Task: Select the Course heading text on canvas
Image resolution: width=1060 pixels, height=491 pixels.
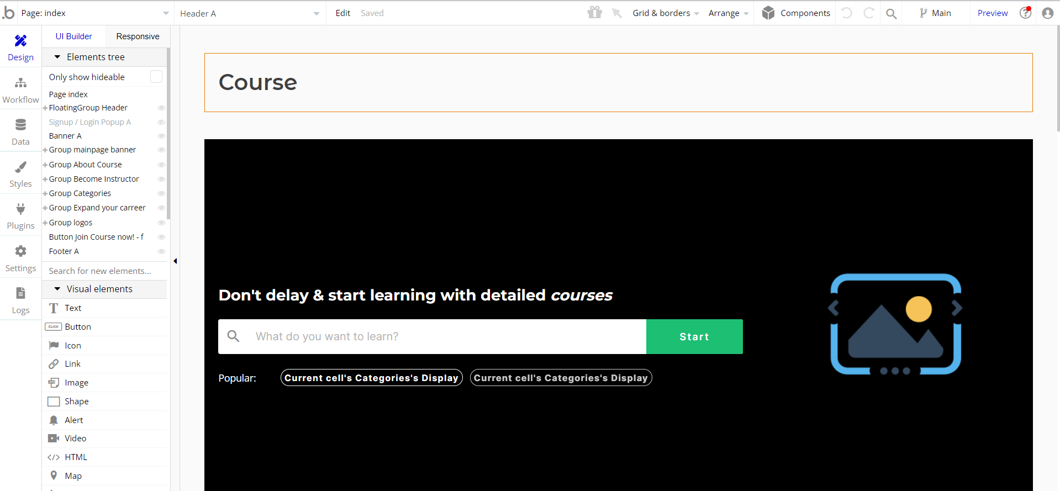Action: coord(258,82)
